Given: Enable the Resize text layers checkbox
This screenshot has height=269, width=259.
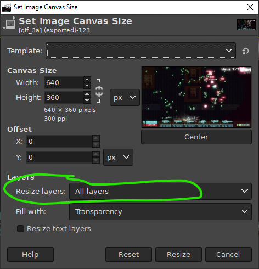Looking at the screenshot, I should tap(20, 228).
